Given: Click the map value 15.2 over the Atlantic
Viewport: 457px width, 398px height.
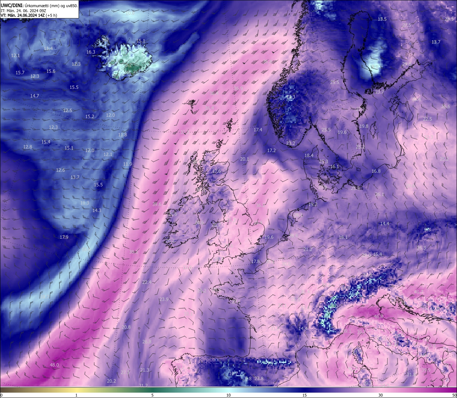Looking at the screenshot, I should click(90, 116).
